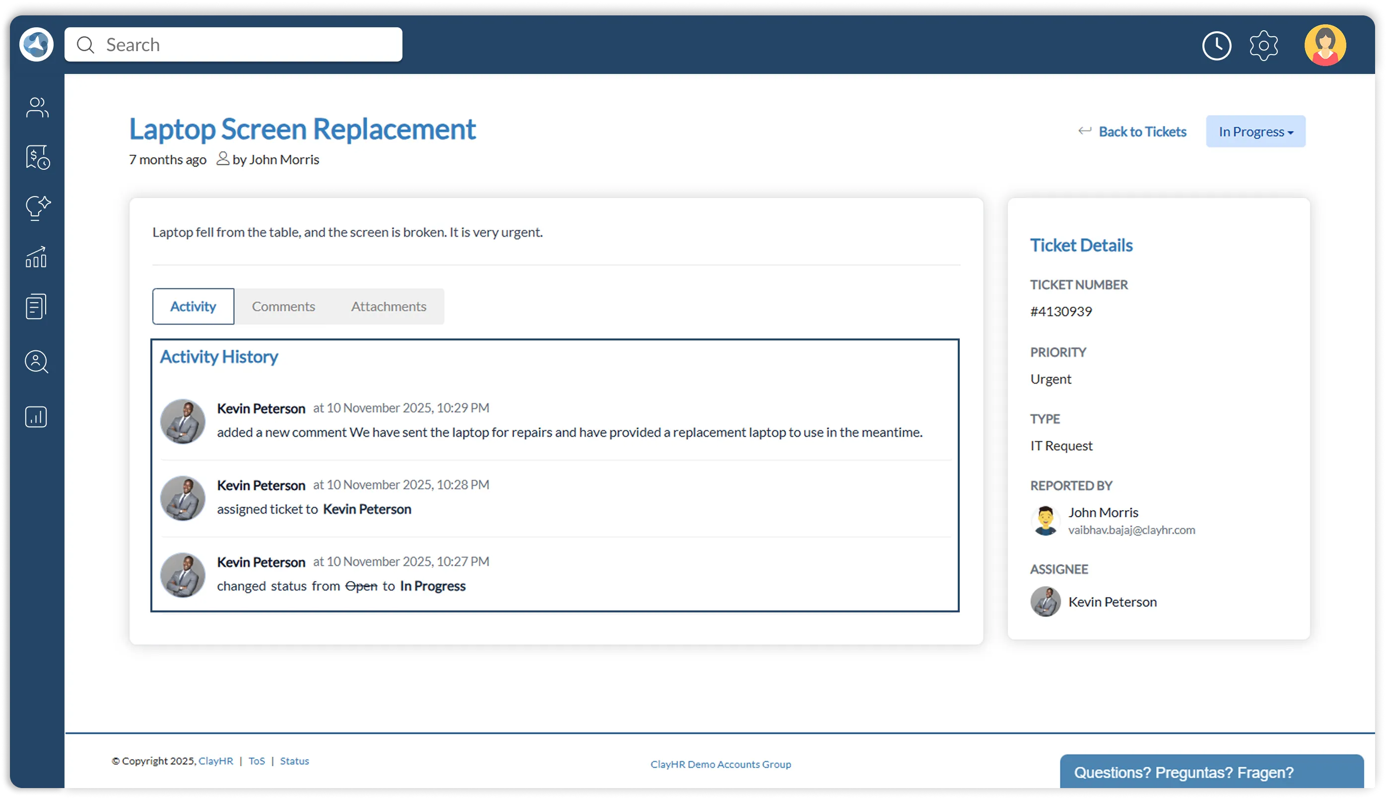Click the clock icon in header
The height and width of the screenshot is (799, 1387).
point(1216,46)
